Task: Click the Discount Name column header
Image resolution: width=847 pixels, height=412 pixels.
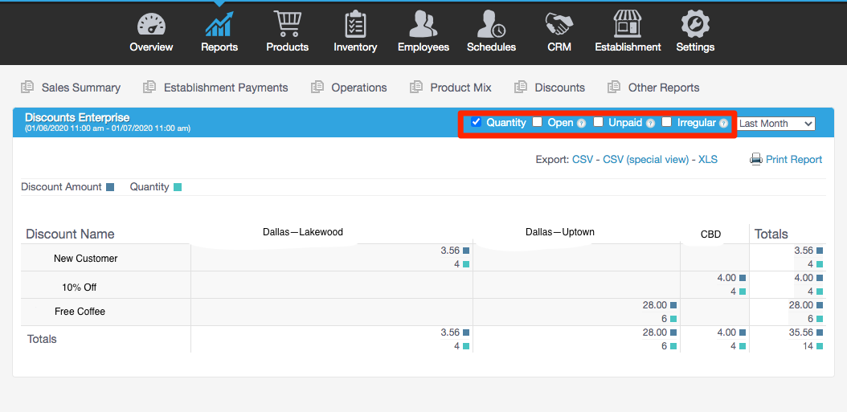Action: (70, 235)
